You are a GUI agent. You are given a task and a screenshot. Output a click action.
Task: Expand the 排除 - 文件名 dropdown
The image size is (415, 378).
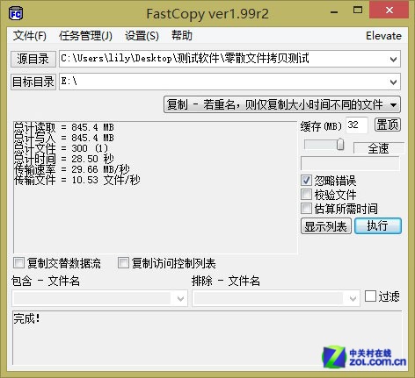pos(353,298)
